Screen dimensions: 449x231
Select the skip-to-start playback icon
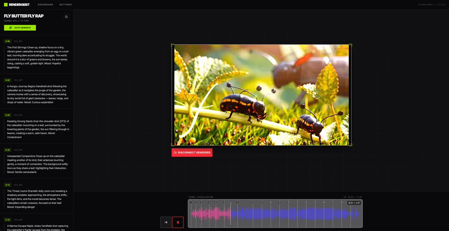166,222
